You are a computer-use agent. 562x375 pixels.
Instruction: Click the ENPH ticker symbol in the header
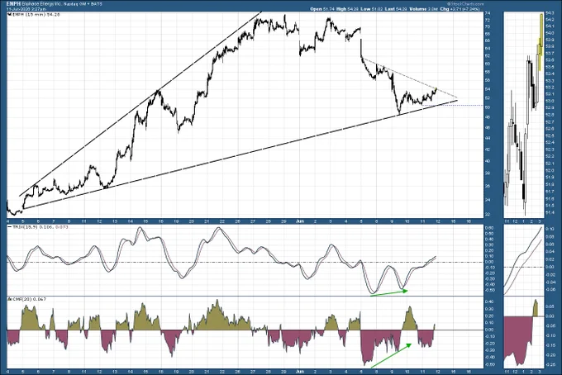[x=14, y=3]
